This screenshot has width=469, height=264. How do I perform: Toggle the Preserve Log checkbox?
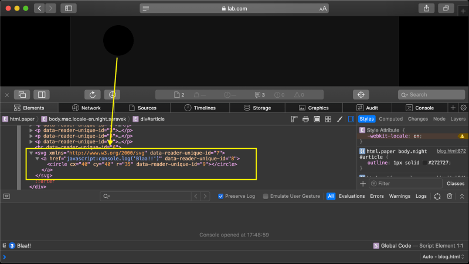(221, 196)
